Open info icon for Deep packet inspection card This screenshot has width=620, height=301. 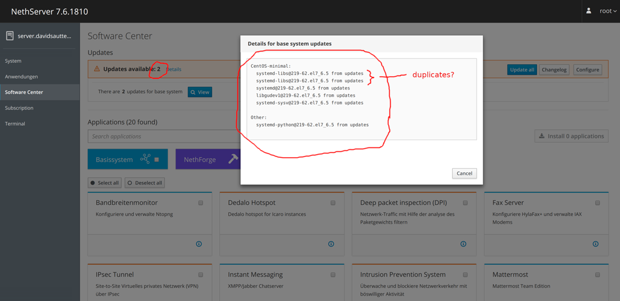[x=463, y=244]
